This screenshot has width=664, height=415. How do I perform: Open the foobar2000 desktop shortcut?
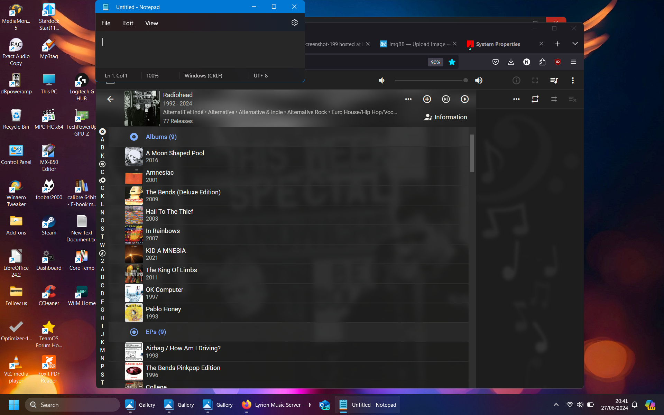(x=49, y=190)
